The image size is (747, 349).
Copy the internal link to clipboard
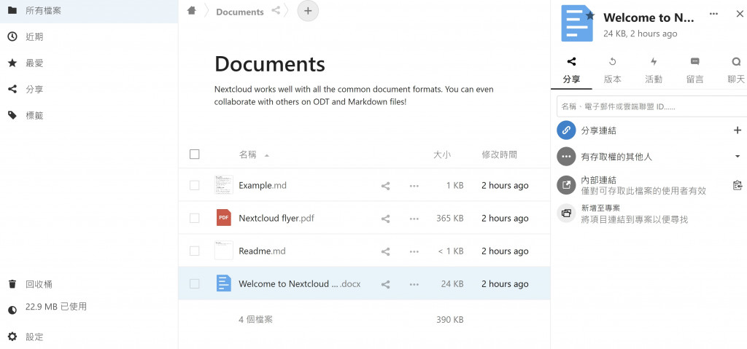pyautogui.click(x=737, y=185)
